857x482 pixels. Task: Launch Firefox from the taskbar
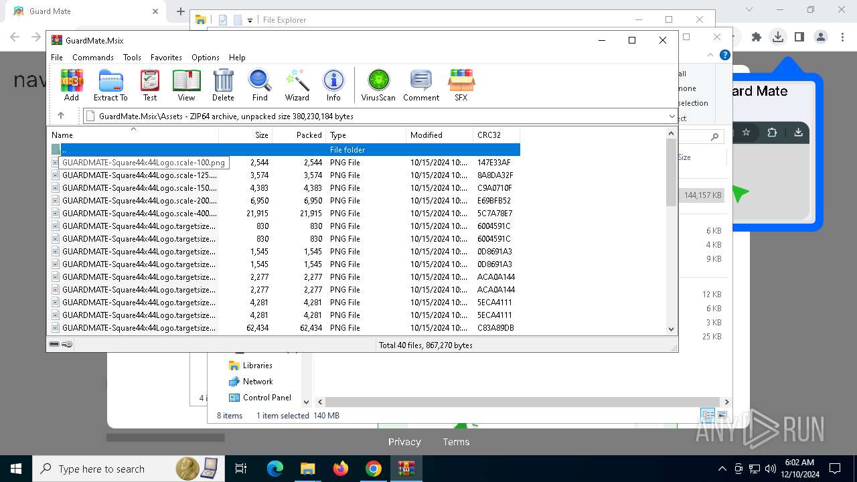341,469
